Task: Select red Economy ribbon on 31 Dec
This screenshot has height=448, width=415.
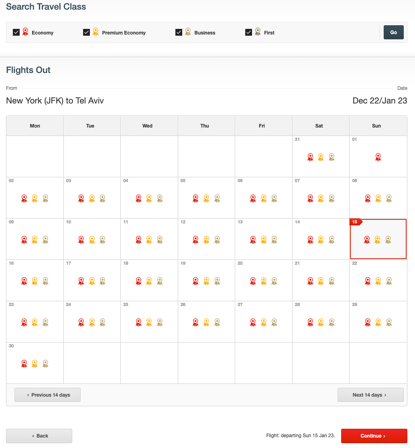Action: [310, 157]
